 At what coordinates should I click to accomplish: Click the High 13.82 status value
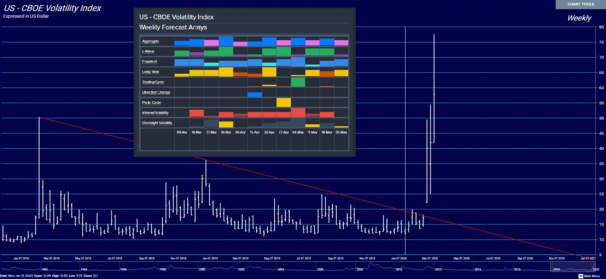[60, 276]
